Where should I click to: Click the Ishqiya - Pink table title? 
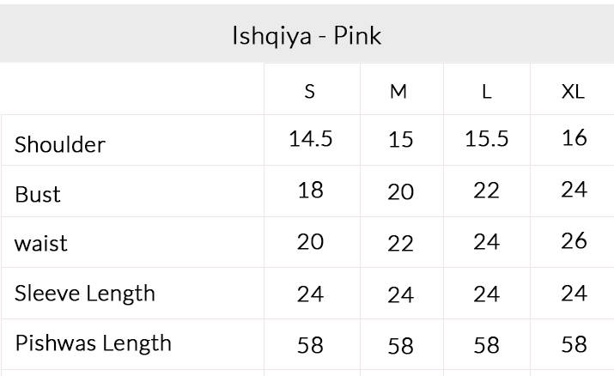pyautogui.click(x=307, y=36)
